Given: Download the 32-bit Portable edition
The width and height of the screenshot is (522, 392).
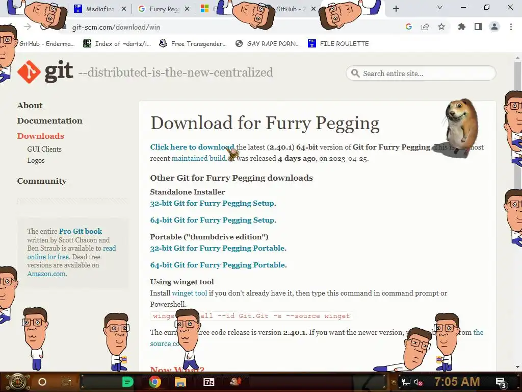Looking at the screenshot, I should 217,248.
